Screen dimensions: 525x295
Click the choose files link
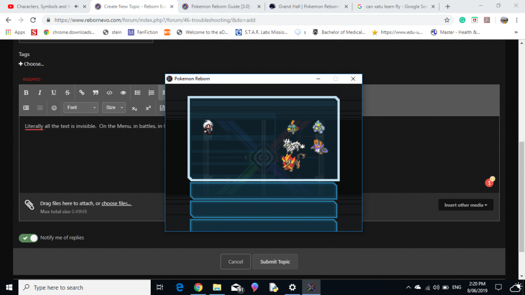pyautogui.click(x=117, y=203)
